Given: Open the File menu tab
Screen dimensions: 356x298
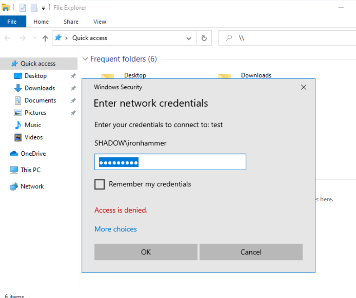Looking at the screenshot, I should click(x=12, y=21).
